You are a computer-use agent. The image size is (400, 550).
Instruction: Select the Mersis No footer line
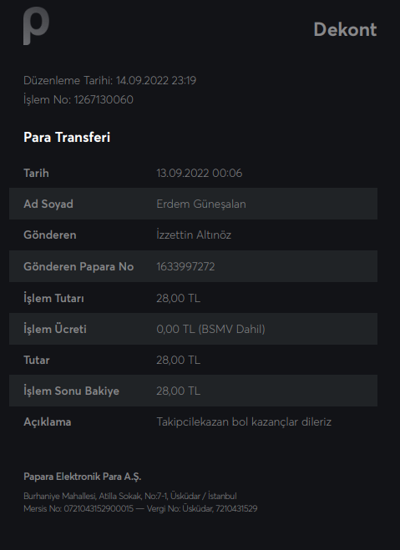(140, 508)
